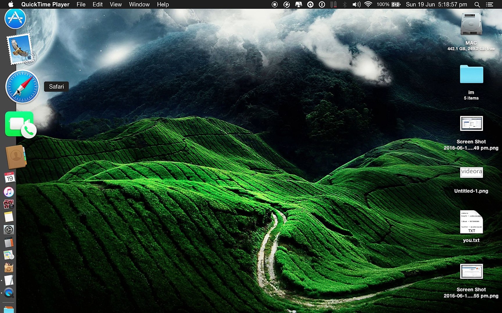502x313 pixels.
Task: Switch to QuickTime Player in the Dock
Action: (9, 293)
